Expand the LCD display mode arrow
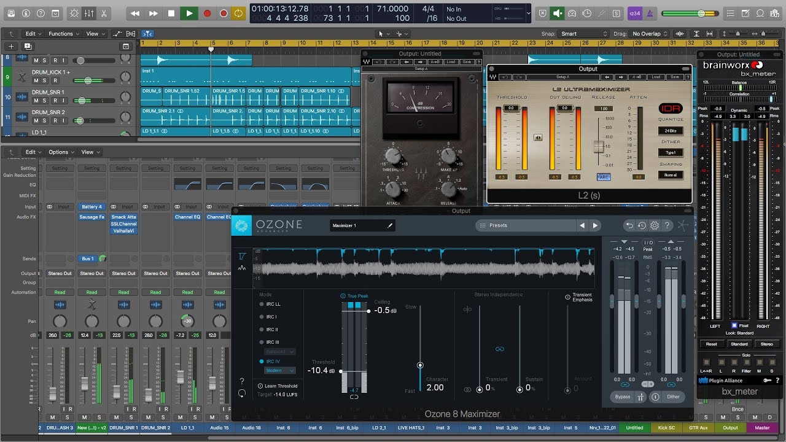Screen dimensions: 786x442 tap(528, 13)
